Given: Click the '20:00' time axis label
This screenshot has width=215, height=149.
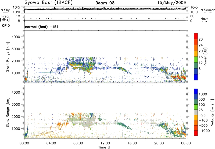Looking at the screenshot, I should pos(159,143).
